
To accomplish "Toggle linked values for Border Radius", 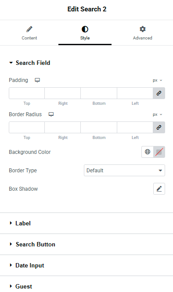I will click(159, 128).
